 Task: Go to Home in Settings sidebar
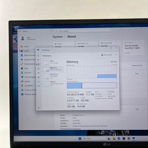[26, 47]
